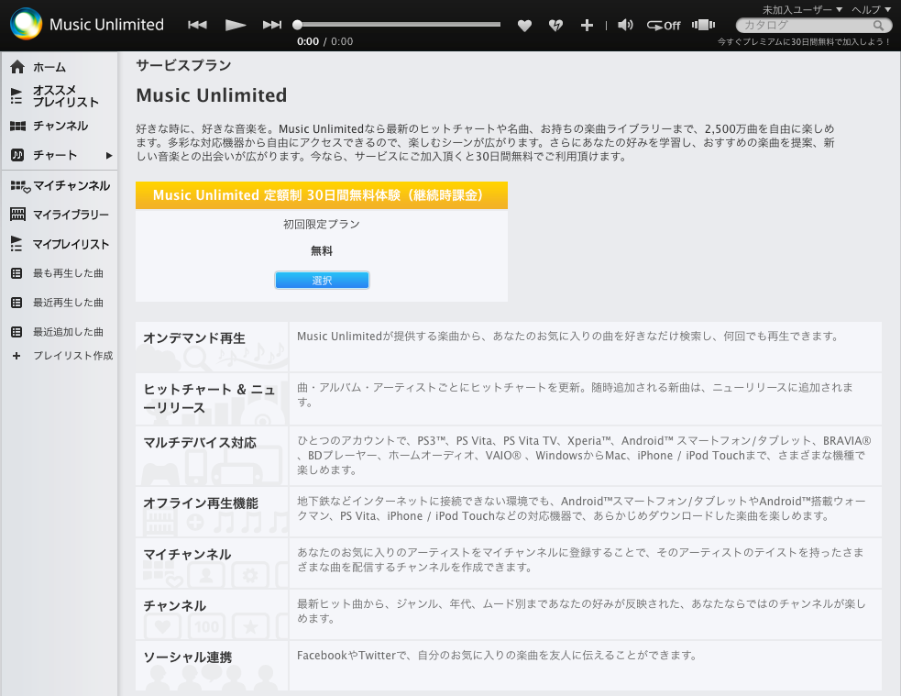The height and width of the screenshot is (696, 901).
Task: Click the サービスプラン page title
Action: 183,65
